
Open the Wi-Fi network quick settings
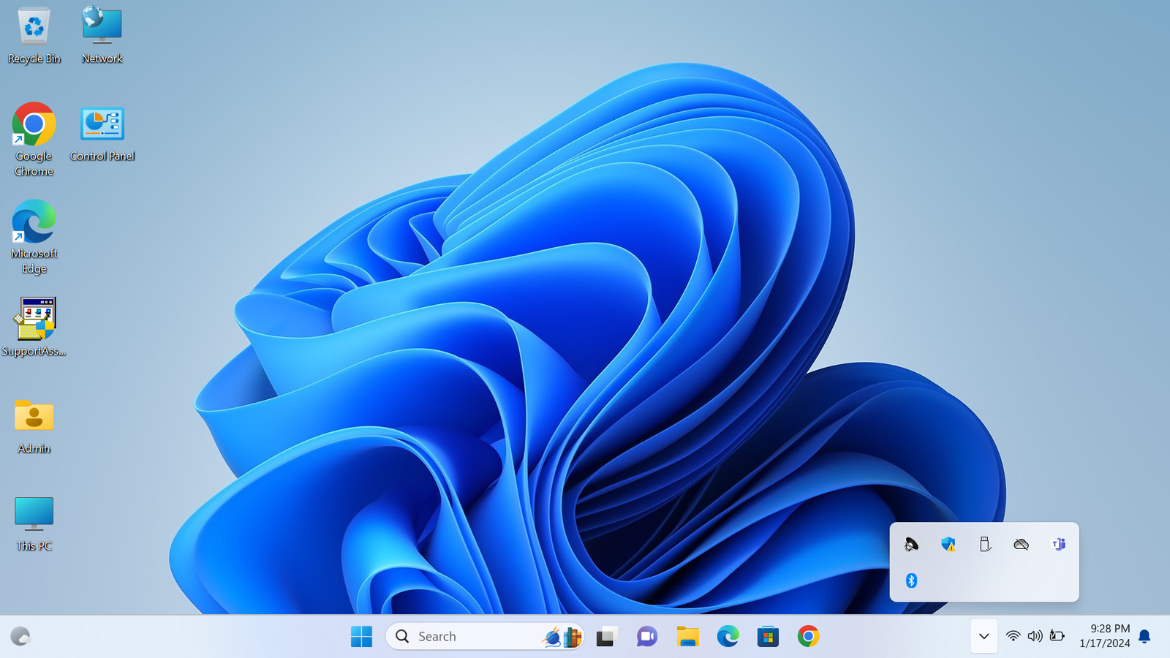(1013, 637)
